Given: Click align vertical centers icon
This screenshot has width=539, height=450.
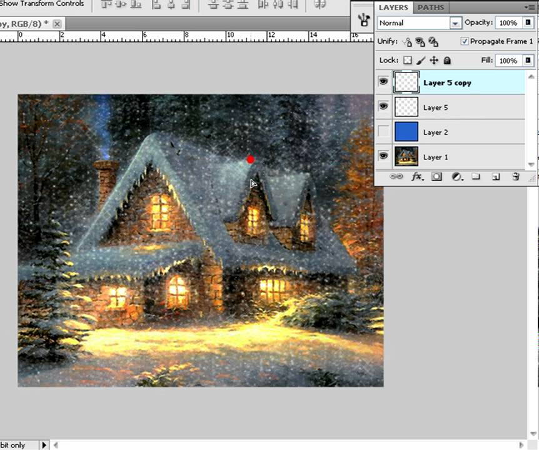Looking at the screenshot, I should (x=121, y=4).
